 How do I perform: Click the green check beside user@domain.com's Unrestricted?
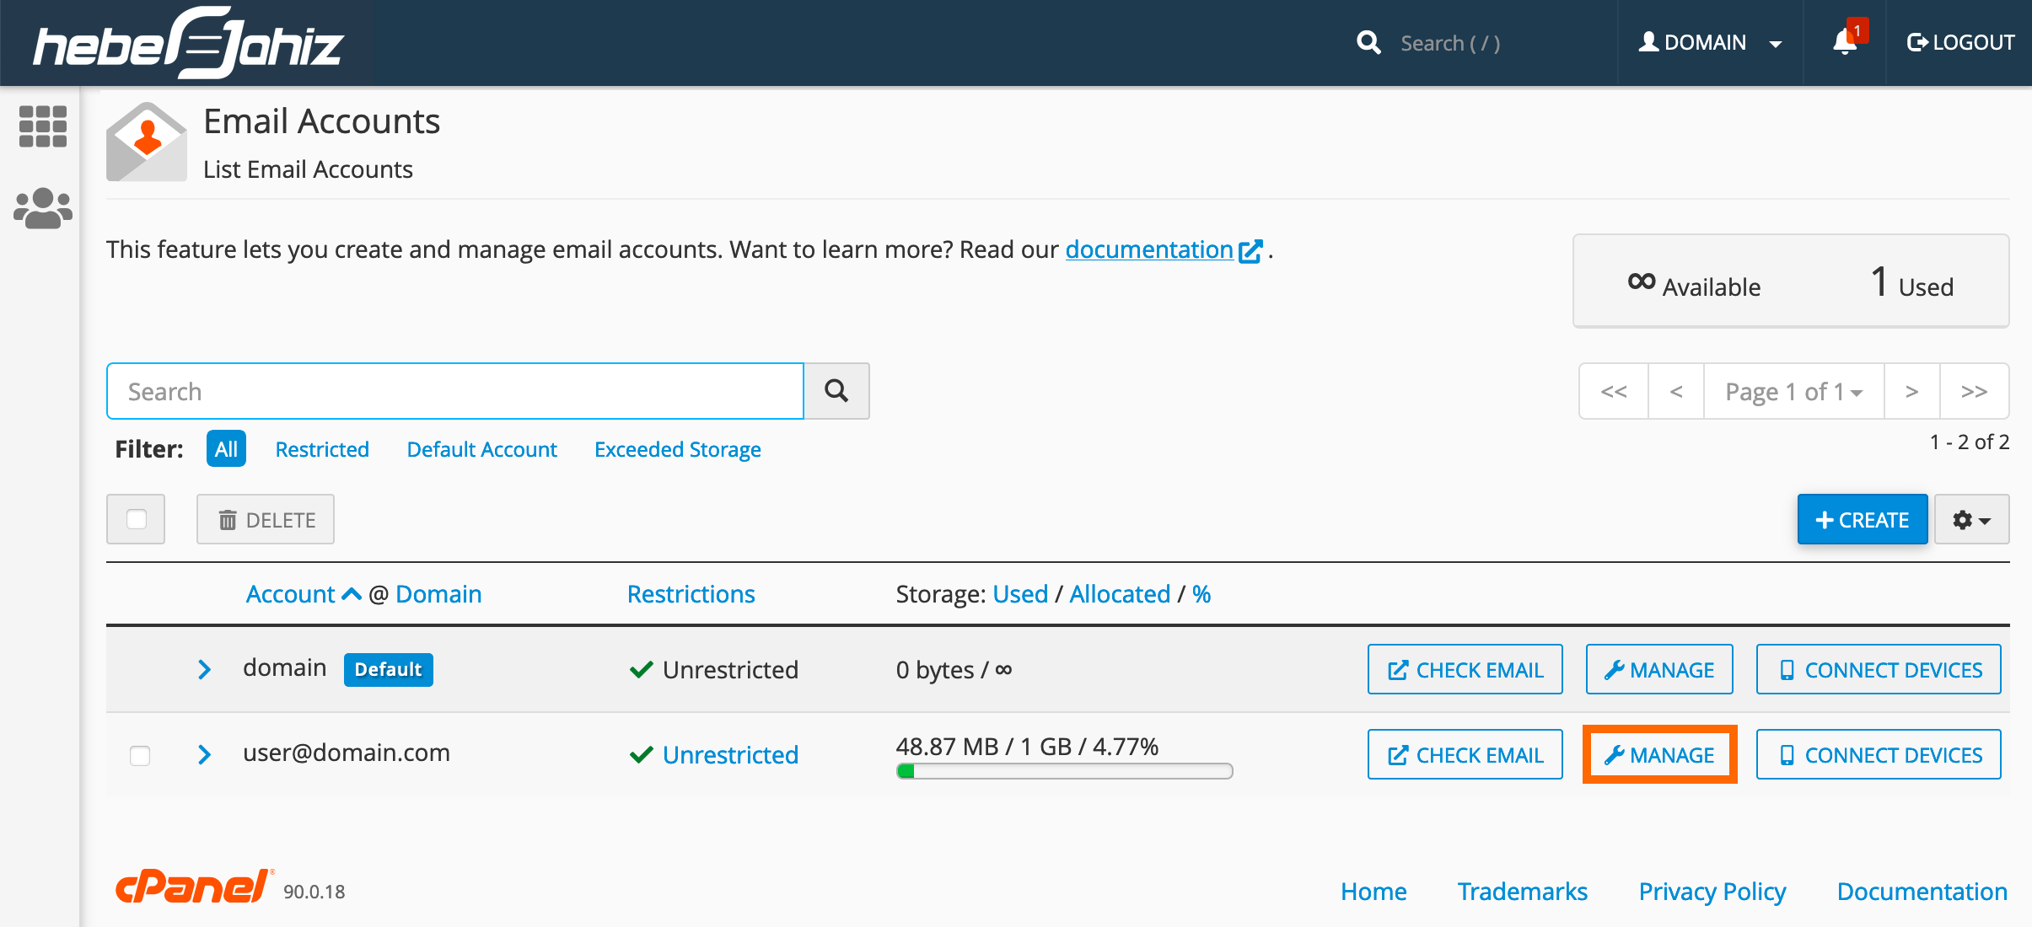click(642, 754)
